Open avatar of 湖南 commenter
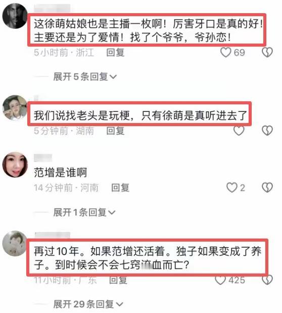 pyautogui.click(x=15, y=108)
